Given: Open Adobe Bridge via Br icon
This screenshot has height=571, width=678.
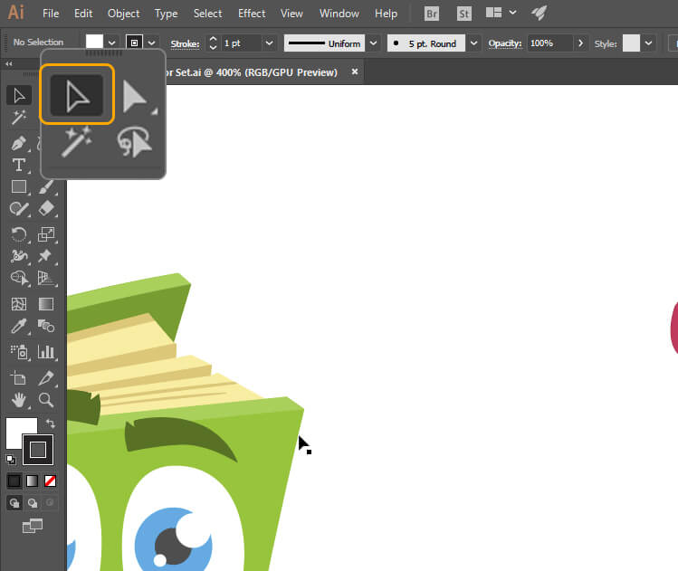Looking at the screenshot, I should [x=432, y=14].
